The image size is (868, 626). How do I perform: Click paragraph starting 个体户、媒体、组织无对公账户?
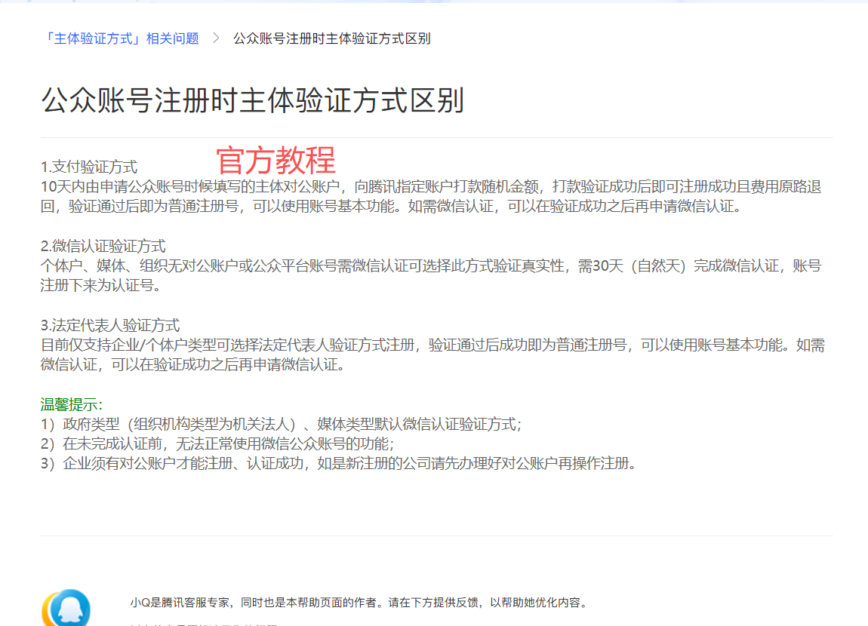[431, 275]
